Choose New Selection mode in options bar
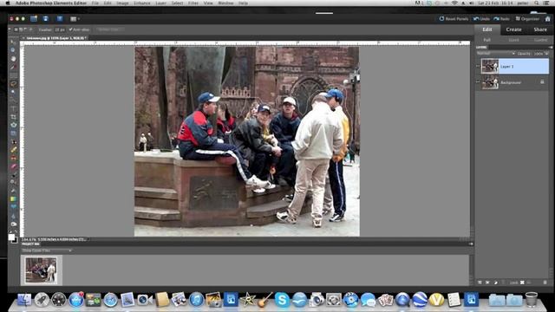 tap(16, 29)
